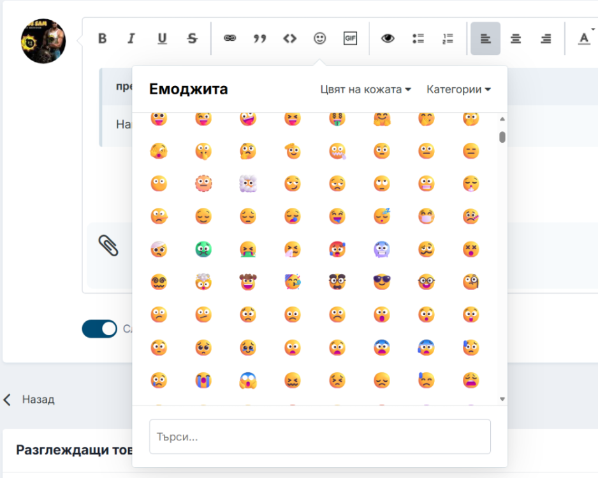Screen dimensions: 598x478
Task: Pick the zipper-mouth face emoji
Action: pyautogui.click(x=337, y=151)
